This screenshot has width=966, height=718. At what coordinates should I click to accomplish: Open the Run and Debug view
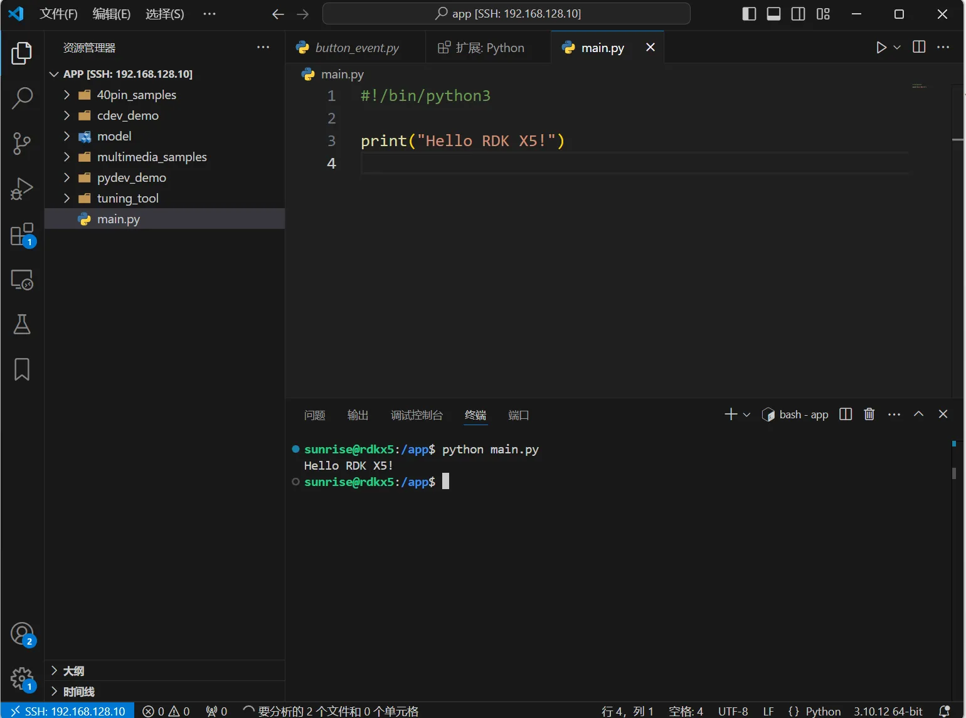click(x=22, y=189)
